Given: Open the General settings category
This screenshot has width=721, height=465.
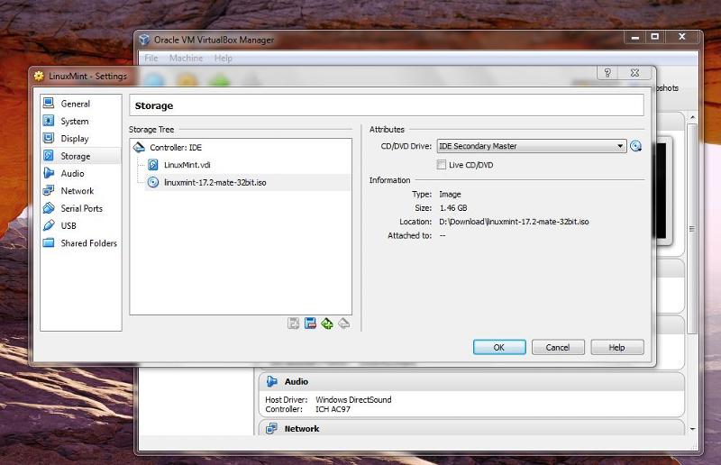Looking at the screenshot, I should coord(76,104).
